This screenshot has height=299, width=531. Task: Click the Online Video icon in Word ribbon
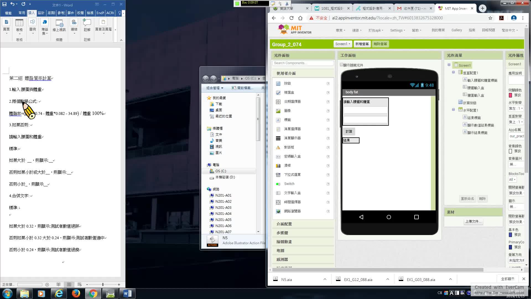(59, 23)
